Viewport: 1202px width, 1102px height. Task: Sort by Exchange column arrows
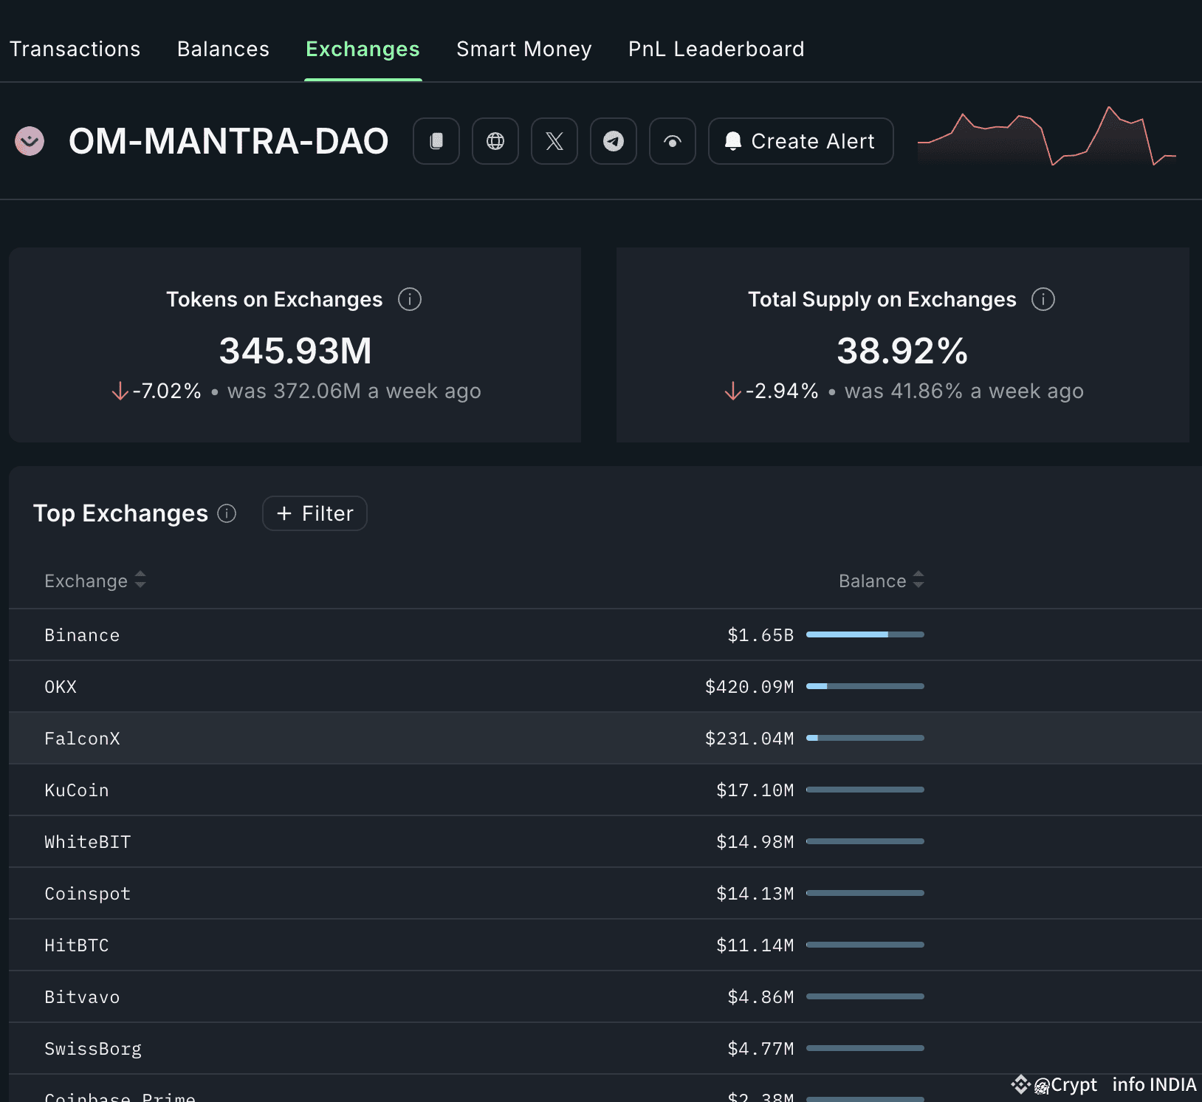[140, 580]
